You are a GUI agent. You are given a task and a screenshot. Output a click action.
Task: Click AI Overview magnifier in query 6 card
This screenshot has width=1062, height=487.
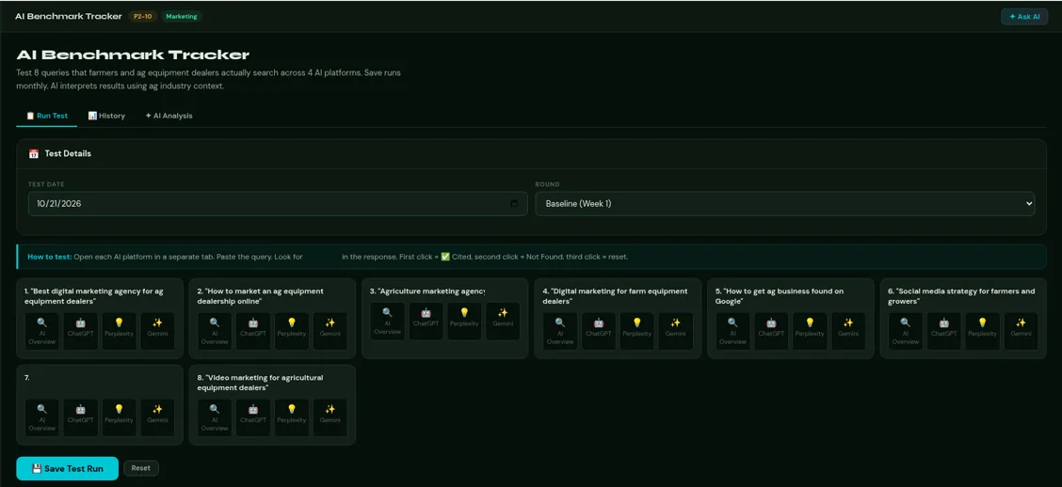(906, 322)
